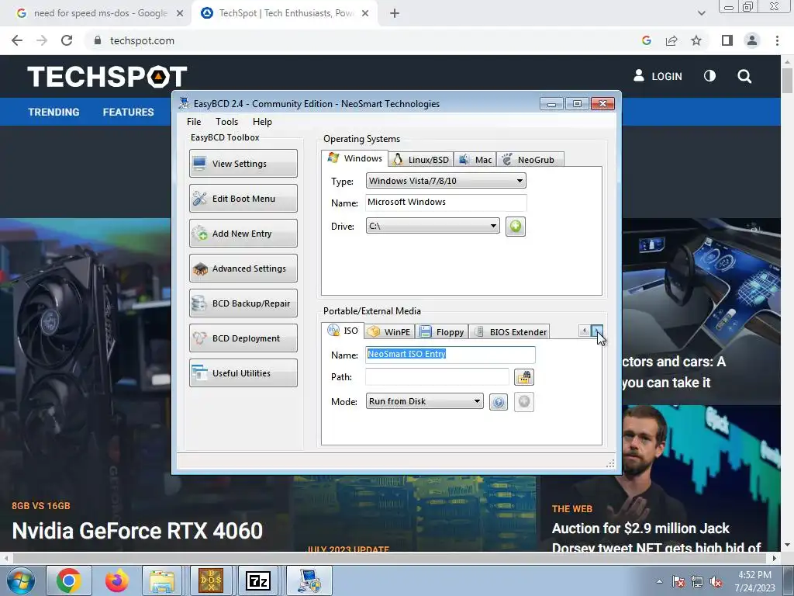
Task: Click the Edit Boot Menu button
Action: 243,198
